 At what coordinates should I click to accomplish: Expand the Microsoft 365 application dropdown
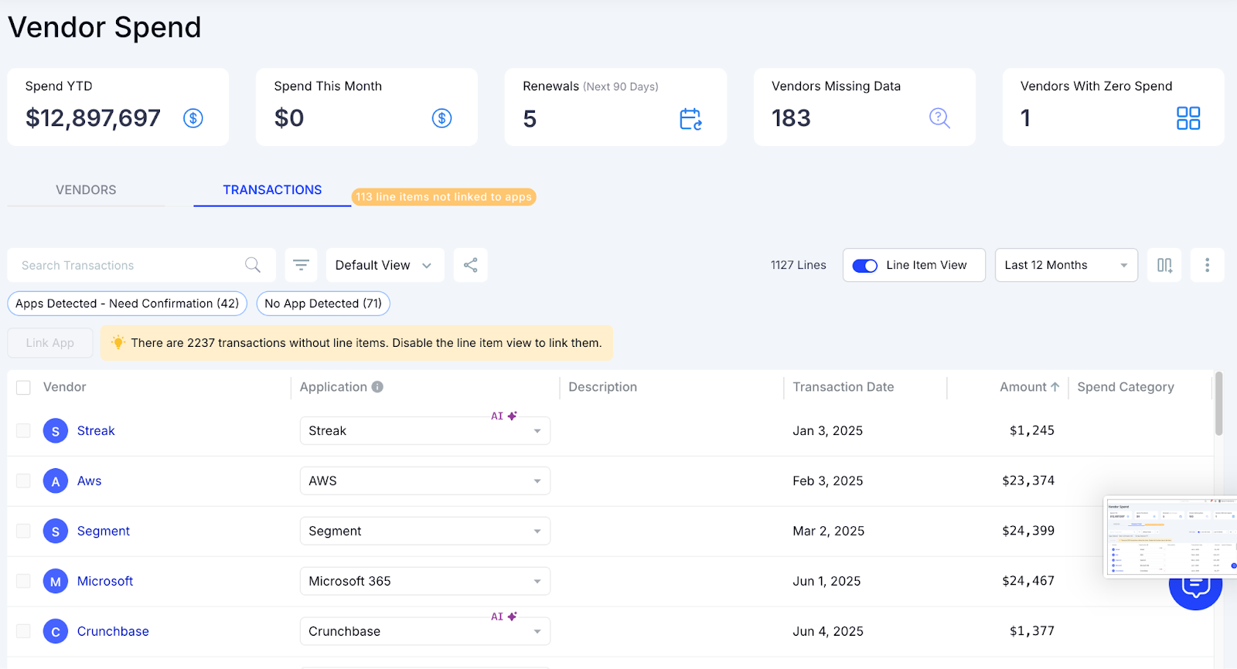(x=425, y=582)
